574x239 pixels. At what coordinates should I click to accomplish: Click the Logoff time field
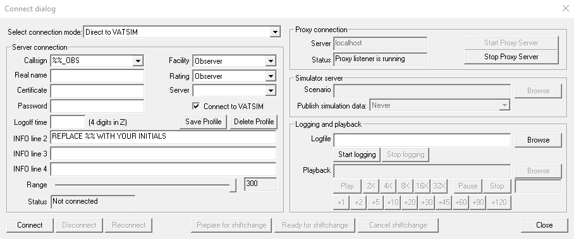68,122
